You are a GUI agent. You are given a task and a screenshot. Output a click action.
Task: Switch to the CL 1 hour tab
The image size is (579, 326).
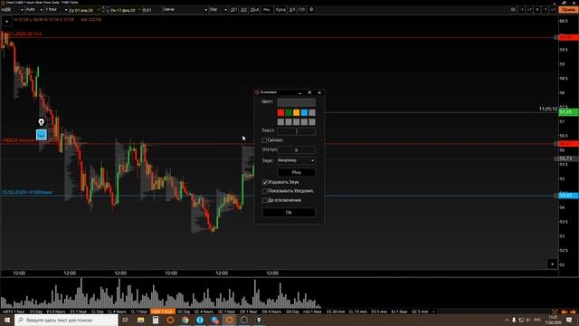click(139, 312)
